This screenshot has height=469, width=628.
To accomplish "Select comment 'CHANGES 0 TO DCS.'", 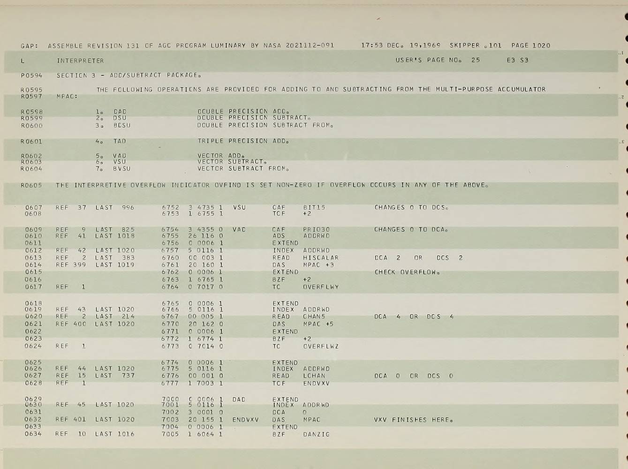I will 411,207.
